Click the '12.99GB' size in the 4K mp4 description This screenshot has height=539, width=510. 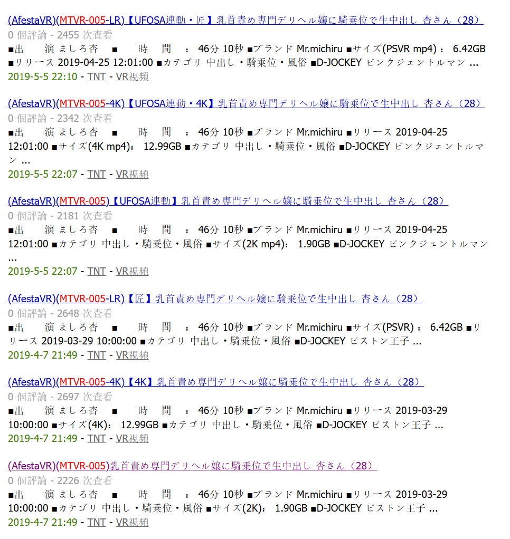(x=163, y=147)
